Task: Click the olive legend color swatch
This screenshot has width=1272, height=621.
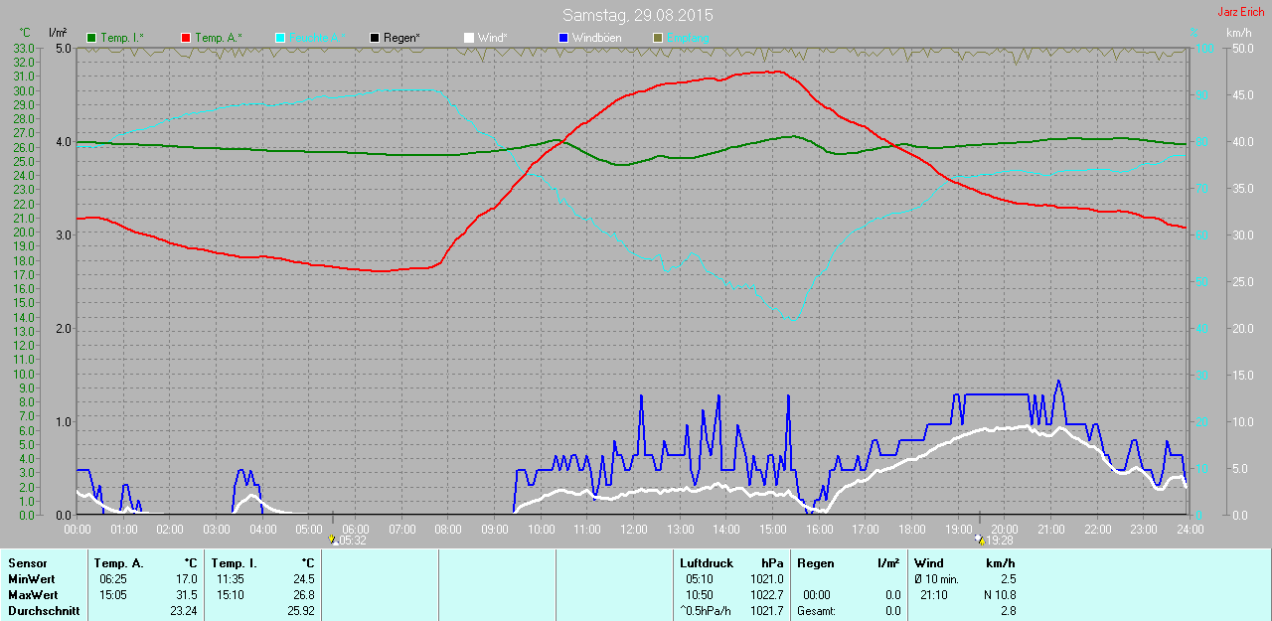Action: click(x=657, y=38)
